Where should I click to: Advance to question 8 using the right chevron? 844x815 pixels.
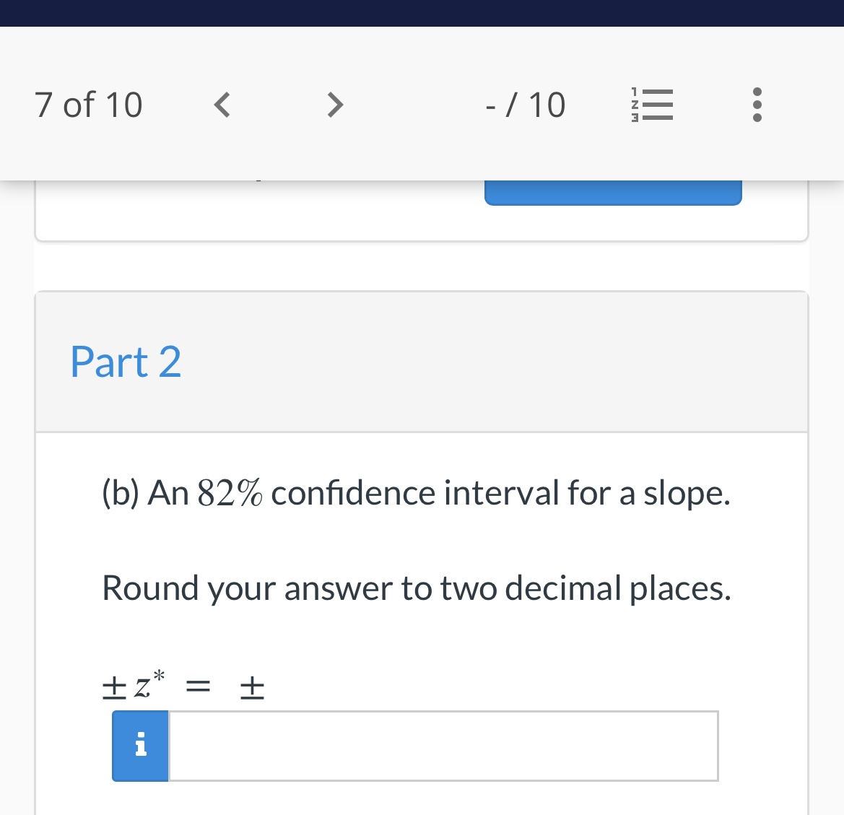(x=334, y=104)
